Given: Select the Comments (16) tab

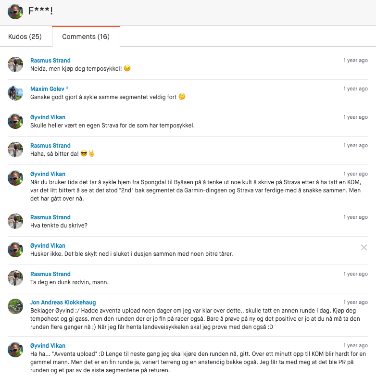Looking at the screenshot, I should 86,37.
